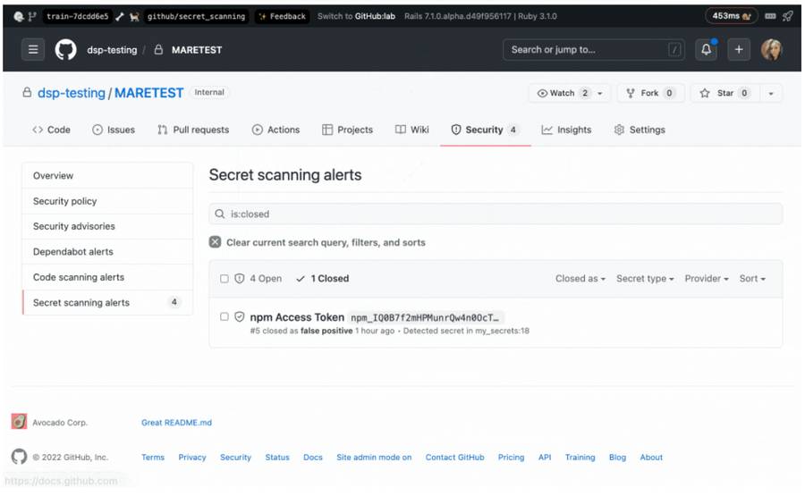Click the 453ms performance stats badge
Image resolution: width=805 pixels, height=496 pixels.
[731, 16]
